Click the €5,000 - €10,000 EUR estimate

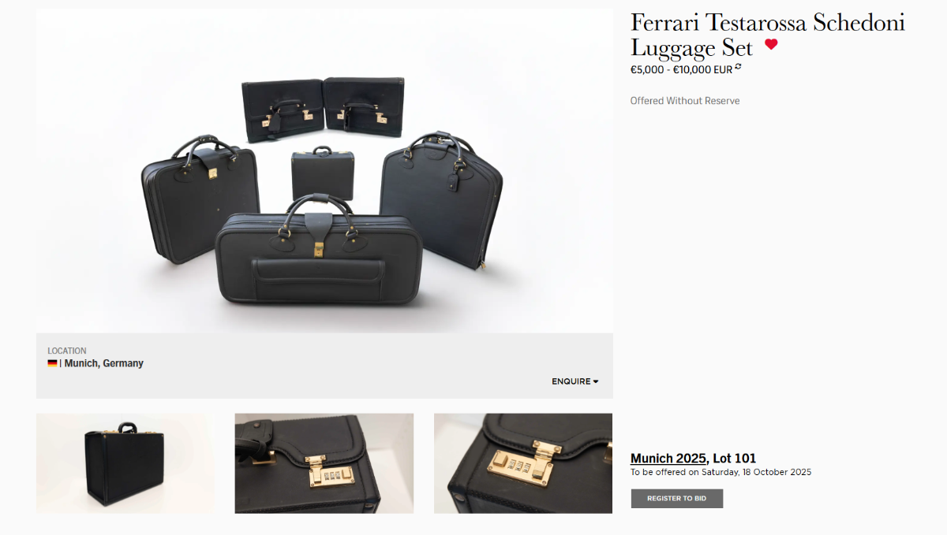click(681, 69)
